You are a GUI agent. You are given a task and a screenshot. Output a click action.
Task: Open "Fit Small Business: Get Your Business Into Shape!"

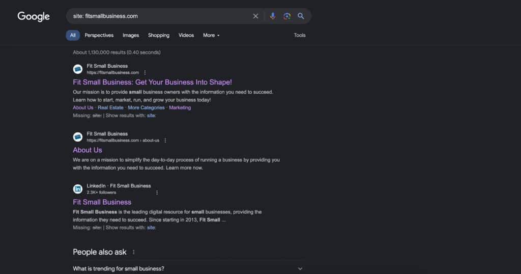[x=152, y=82]
